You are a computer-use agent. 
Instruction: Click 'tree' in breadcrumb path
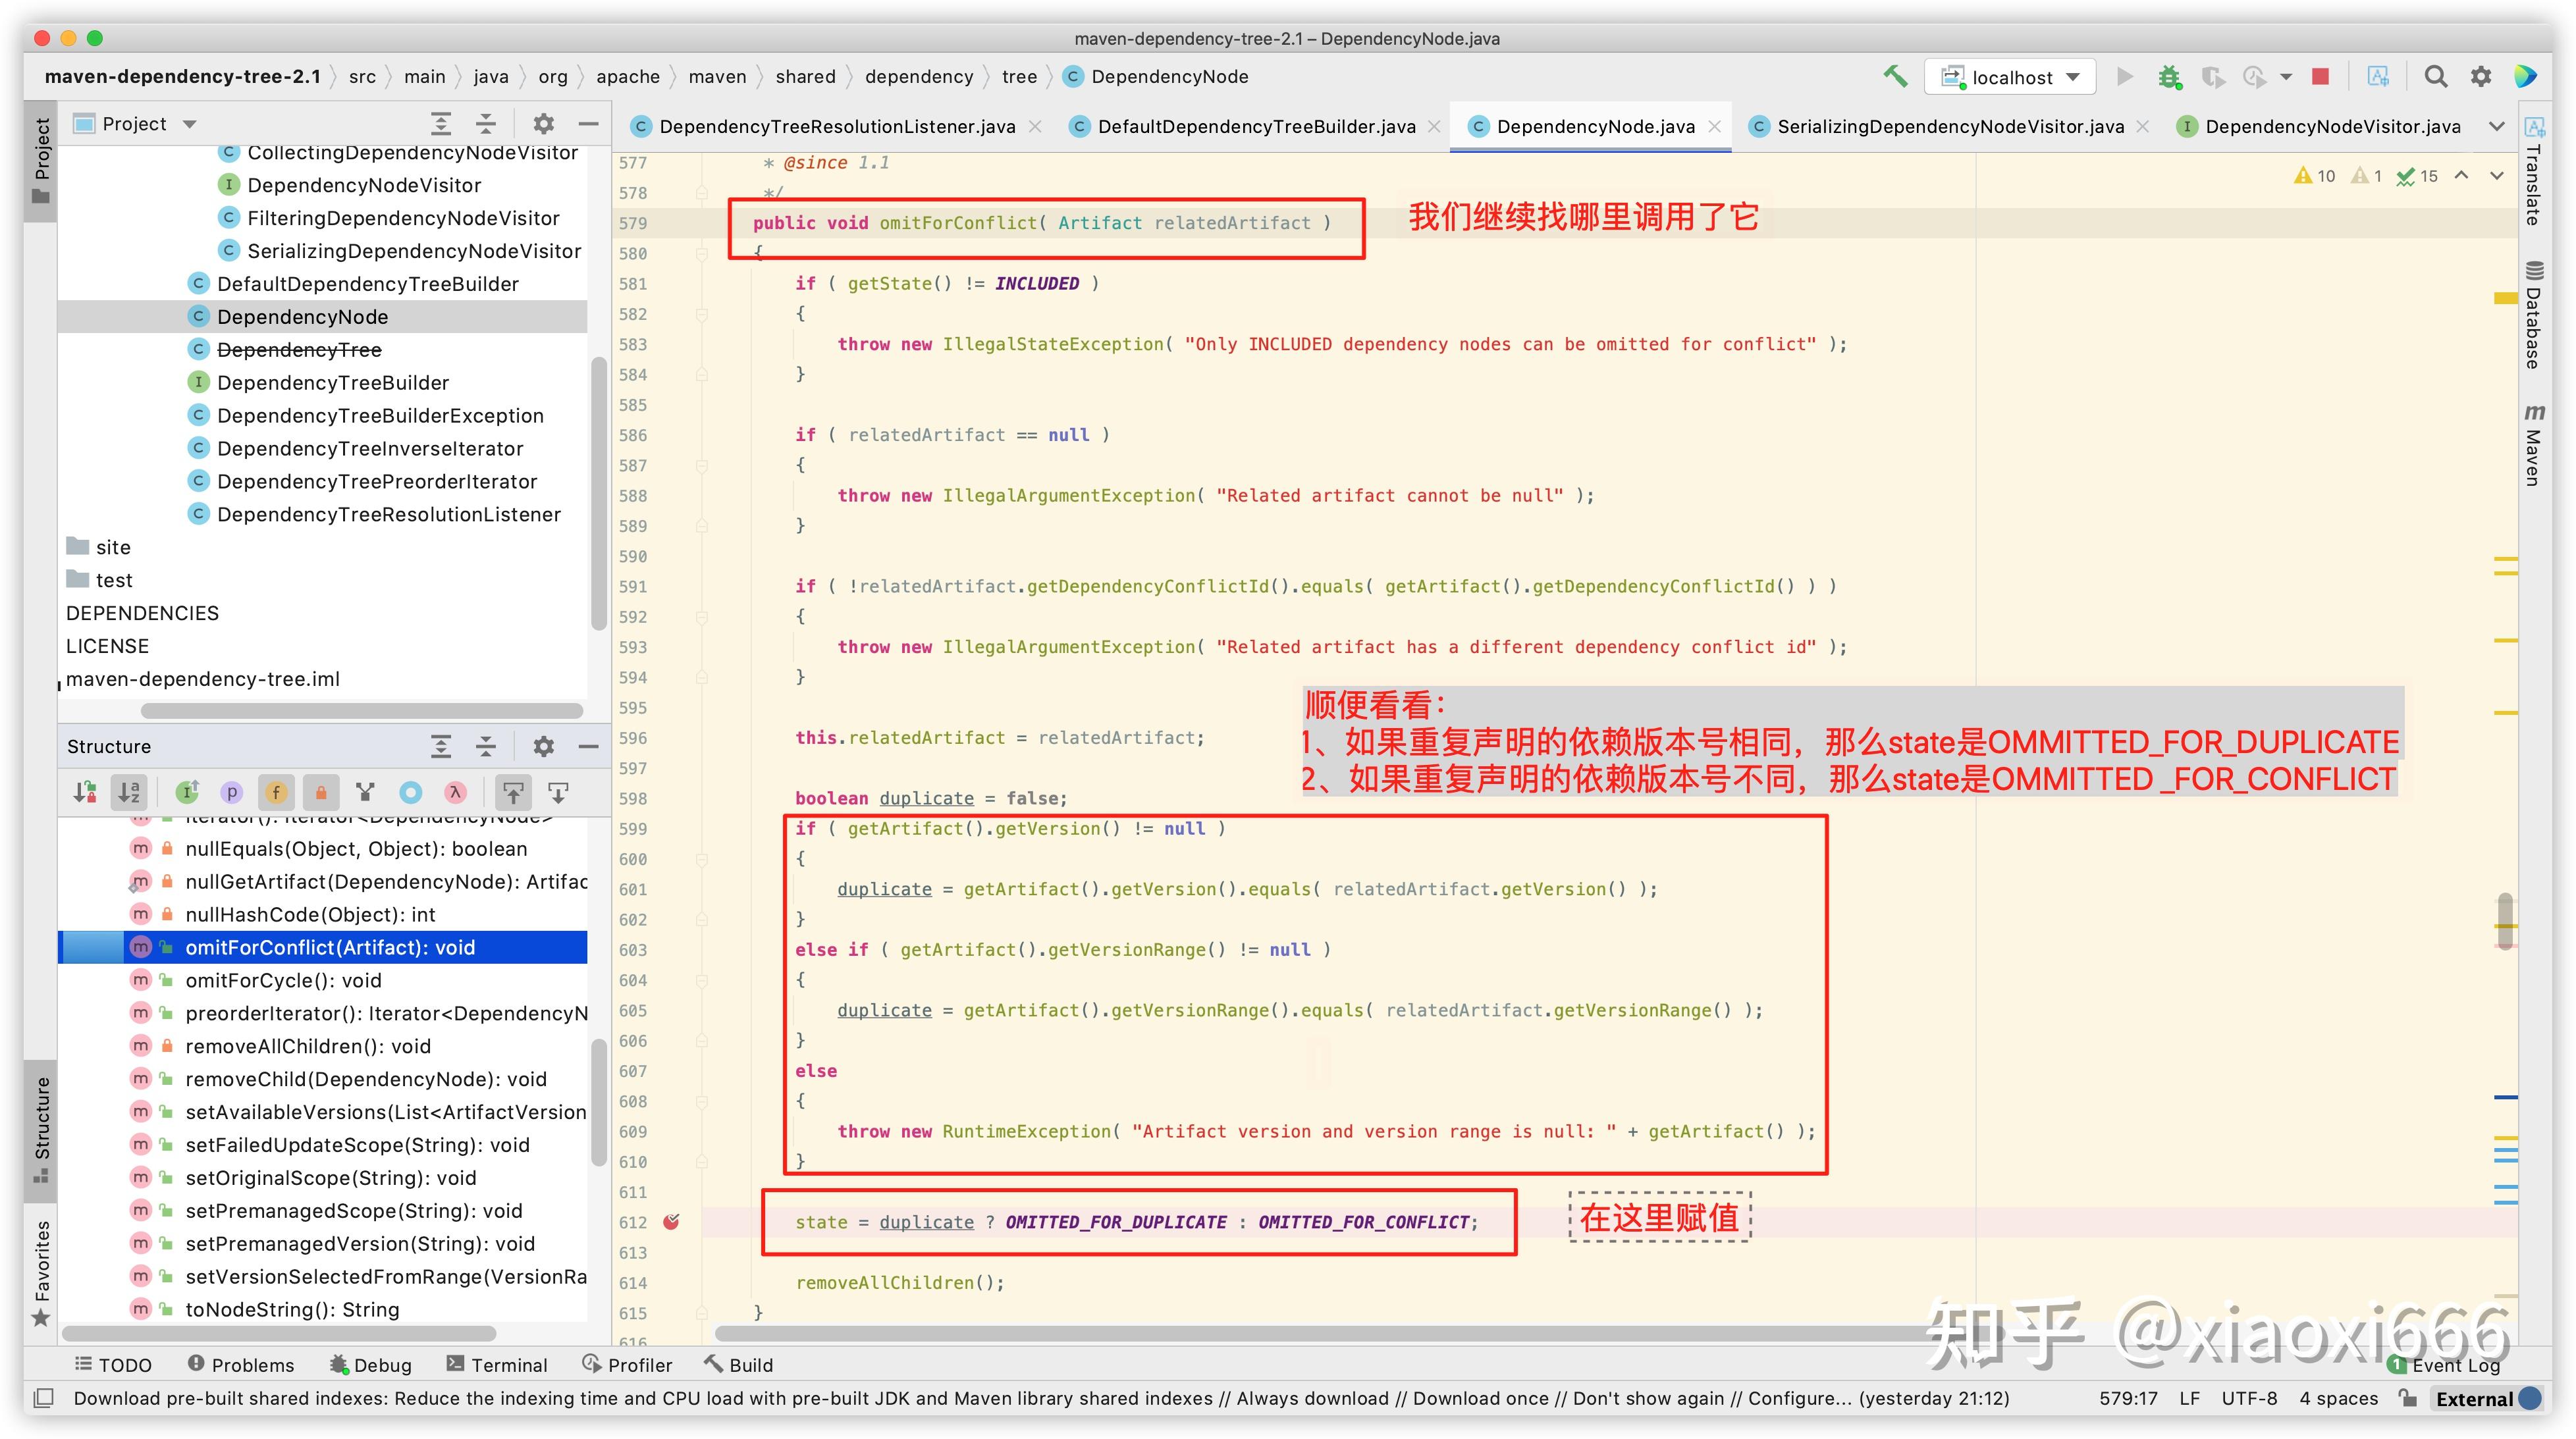pyautogui.click(x=1019, y=77)
